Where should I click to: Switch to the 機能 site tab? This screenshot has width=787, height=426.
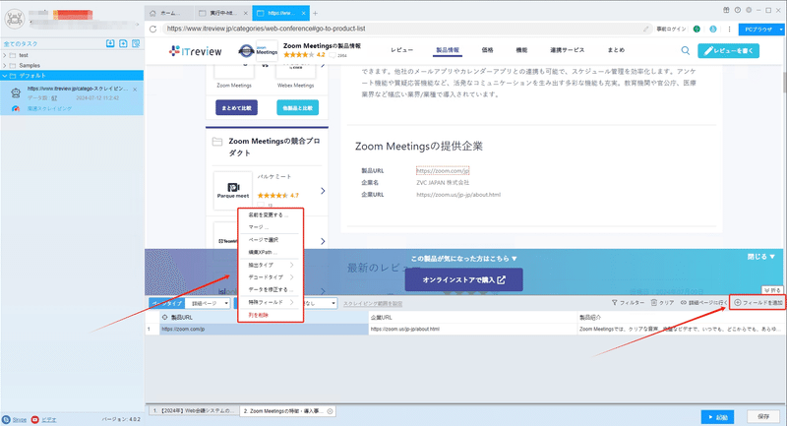[x=521, y=50]
